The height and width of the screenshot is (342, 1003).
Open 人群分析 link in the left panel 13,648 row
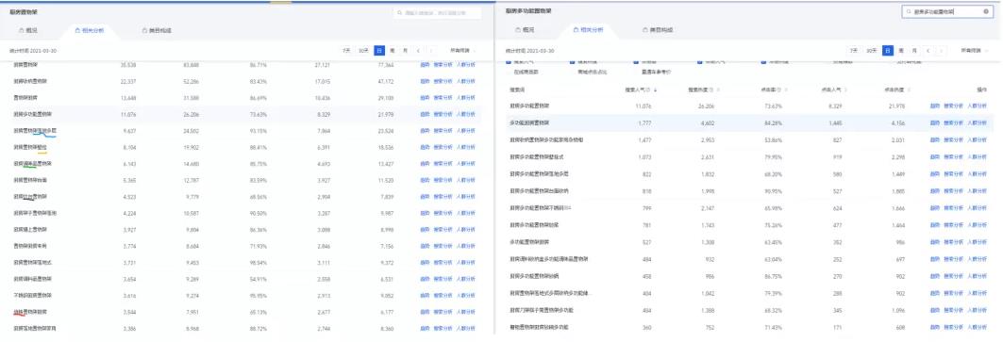(x=466, y=98)
